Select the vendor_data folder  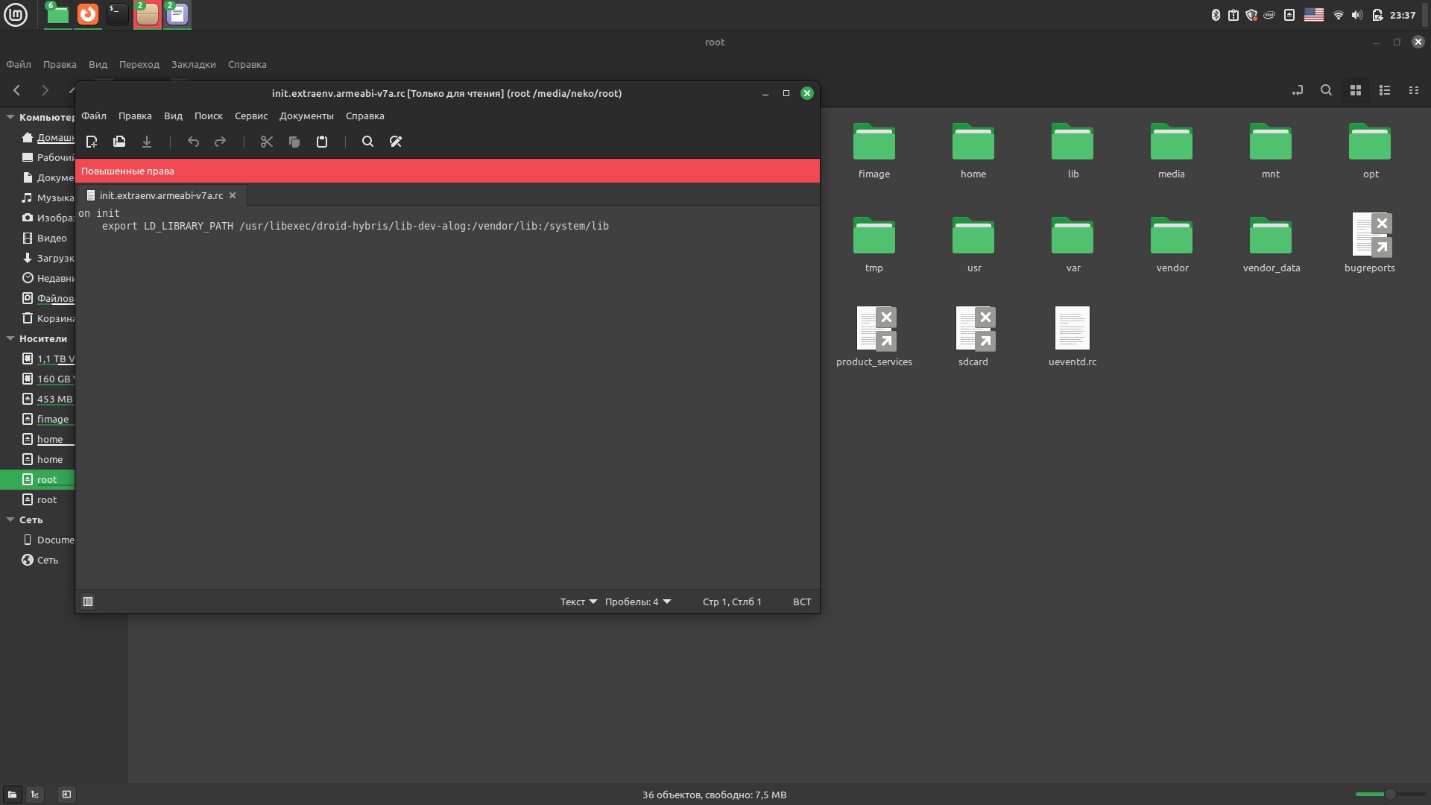pyautogui.click(x=1271, y=237)
